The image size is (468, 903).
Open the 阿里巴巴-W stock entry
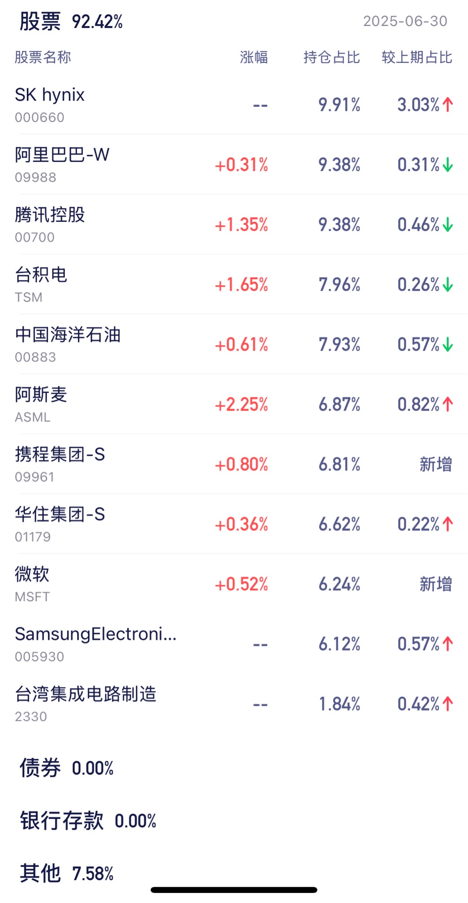(x=234, y=164)
